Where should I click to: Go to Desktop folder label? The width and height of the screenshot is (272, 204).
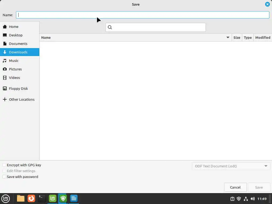tap(16, 35)
